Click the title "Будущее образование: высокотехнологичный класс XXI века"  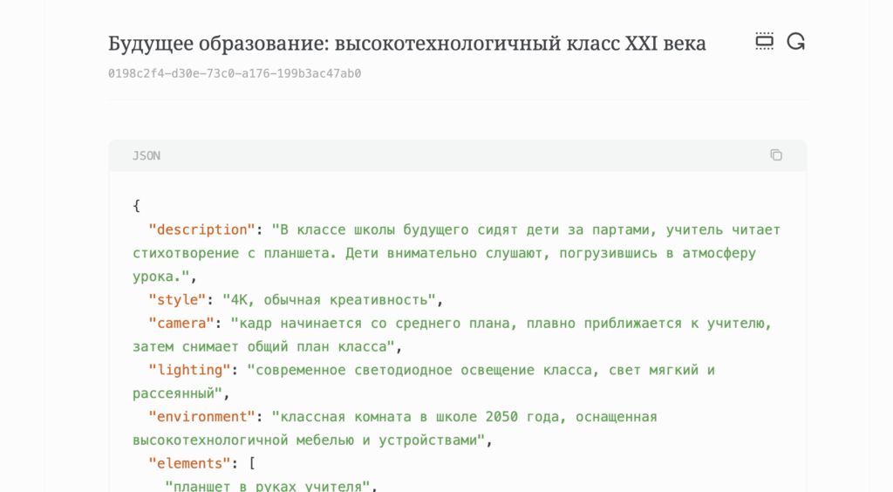[x=406, y=44]
